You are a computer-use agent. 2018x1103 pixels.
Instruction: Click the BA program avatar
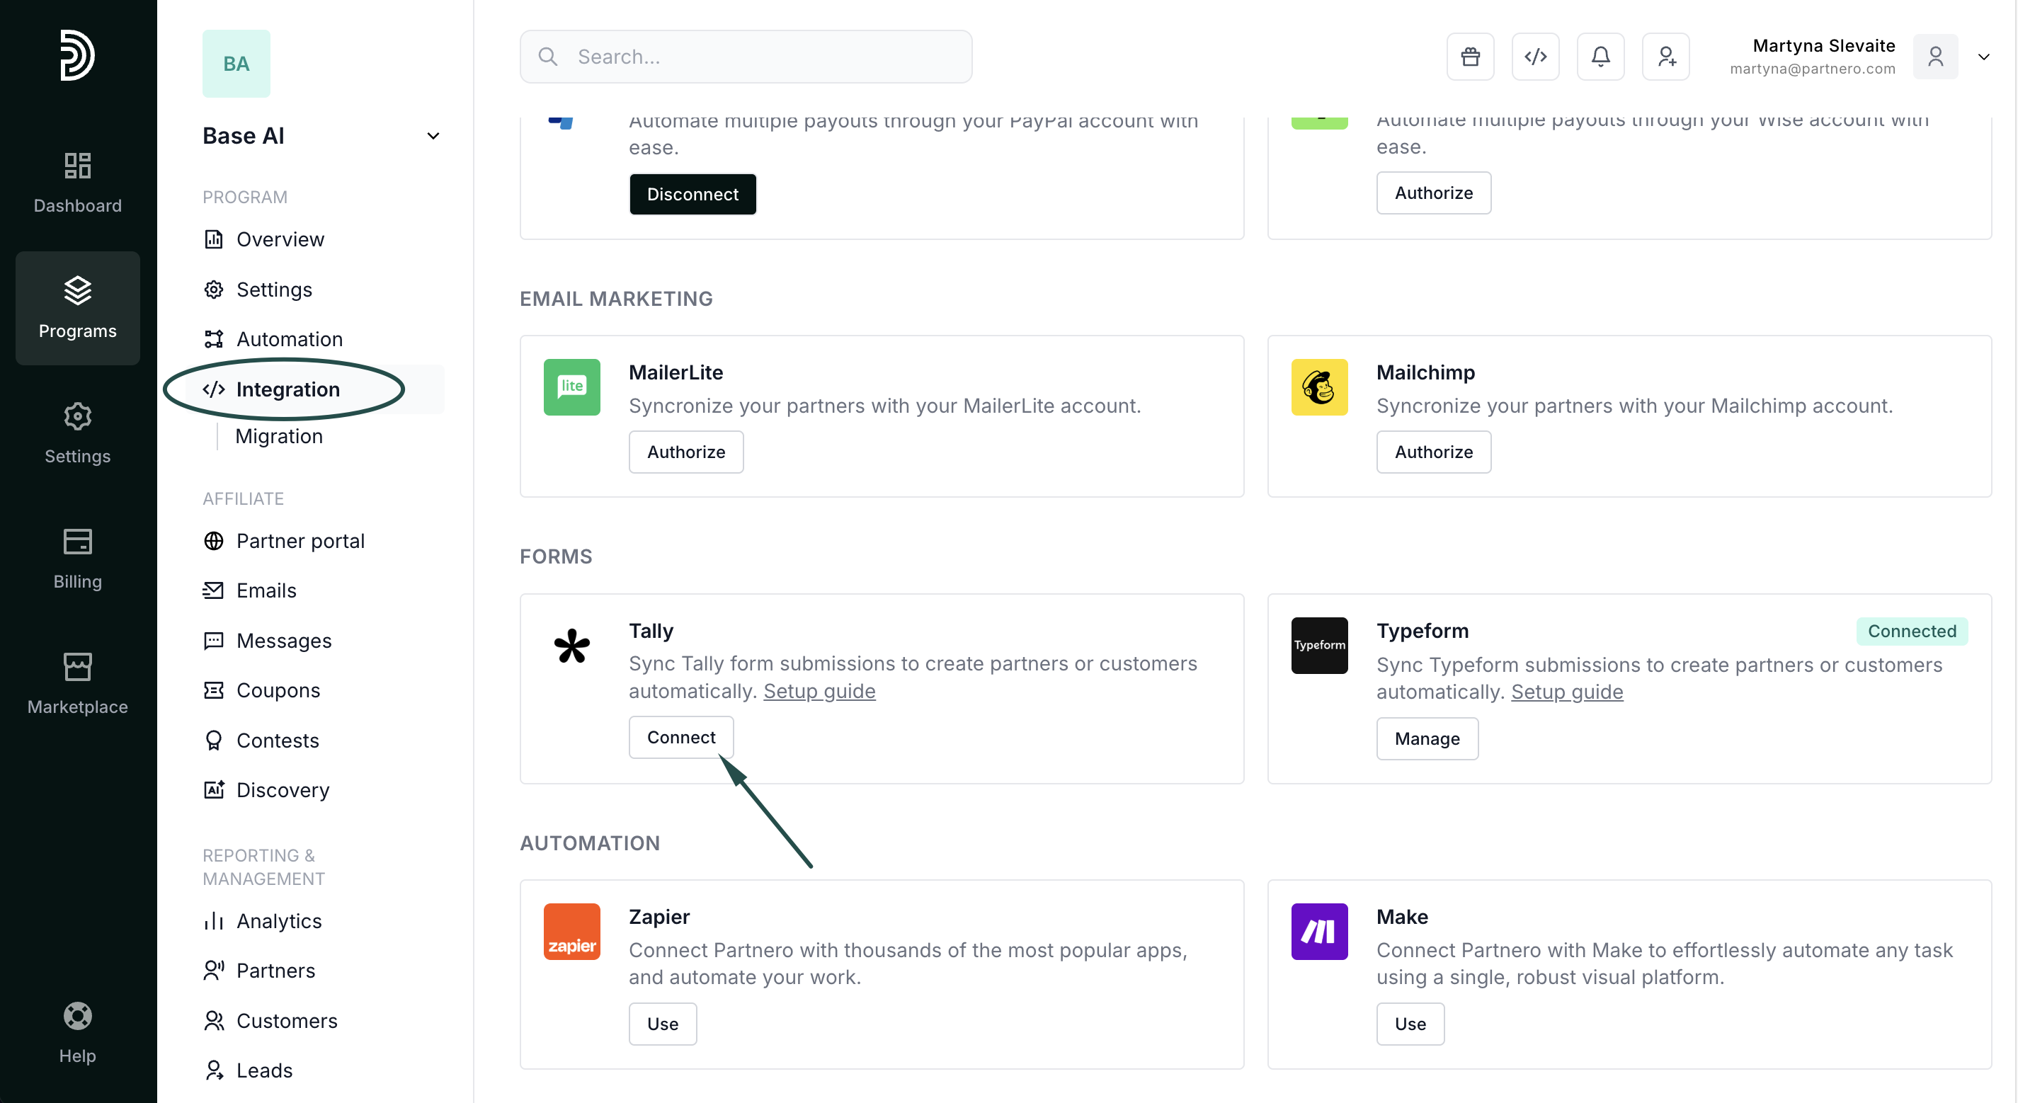[x=236, y=64]
